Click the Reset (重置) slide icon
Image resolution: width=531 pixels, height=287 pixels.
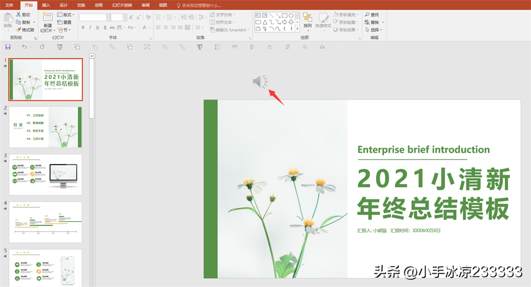pos(59,23)
